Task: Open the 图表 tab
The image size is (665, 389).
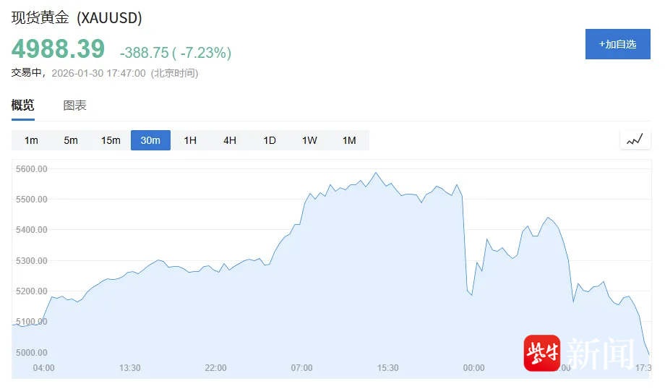Action: tap(75, 106)
